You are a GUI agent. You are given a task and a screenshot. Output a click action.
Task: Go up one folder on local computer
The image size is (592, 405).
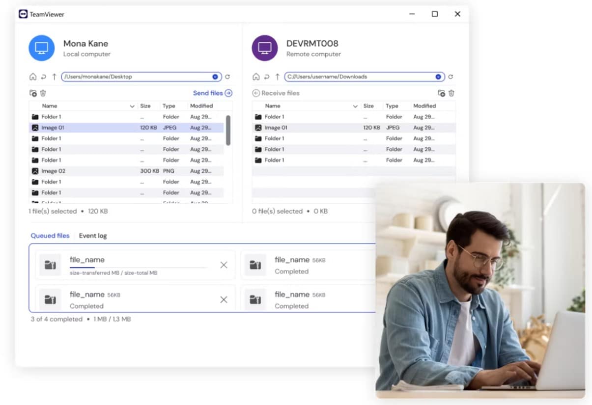click(55, 77)
